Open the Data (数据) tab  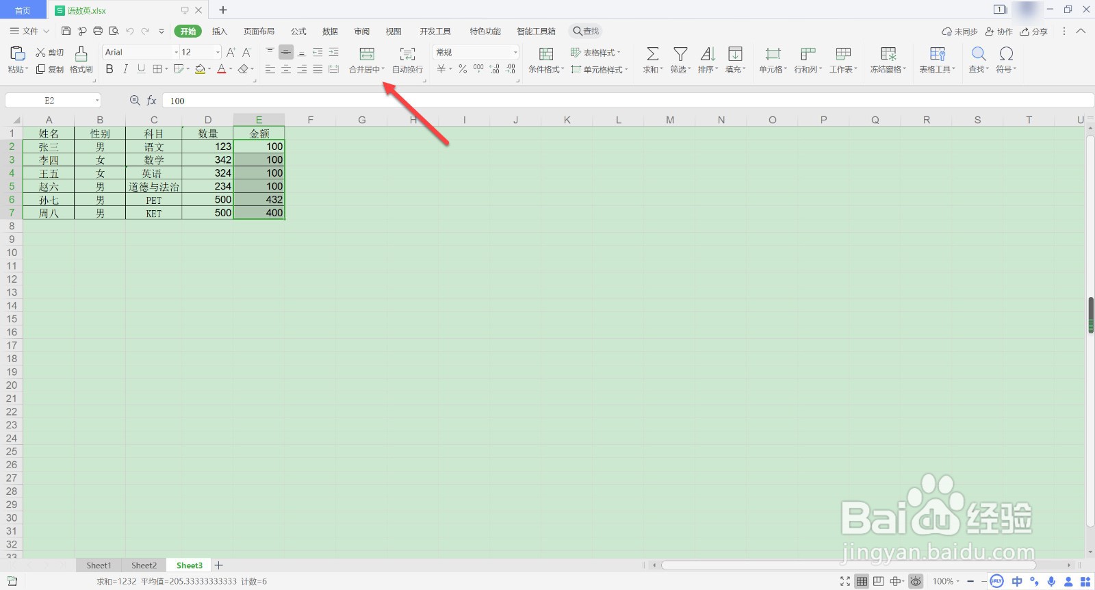click(x=330, y=31)
